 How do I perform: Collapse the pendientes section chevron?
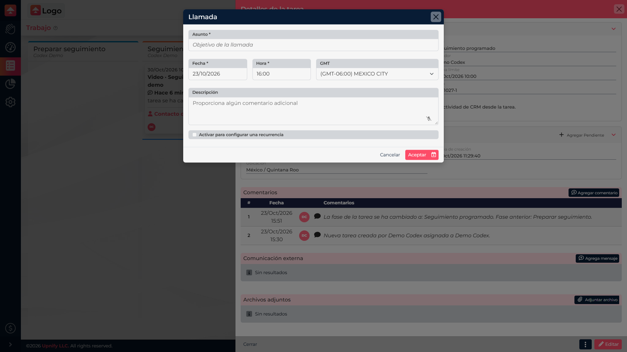614,135
